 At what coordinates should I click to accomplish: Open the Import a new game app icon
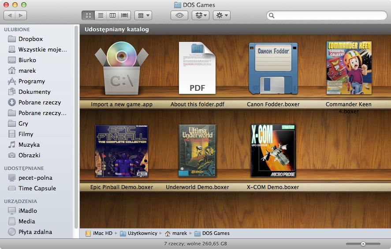[x=121, y=68]
